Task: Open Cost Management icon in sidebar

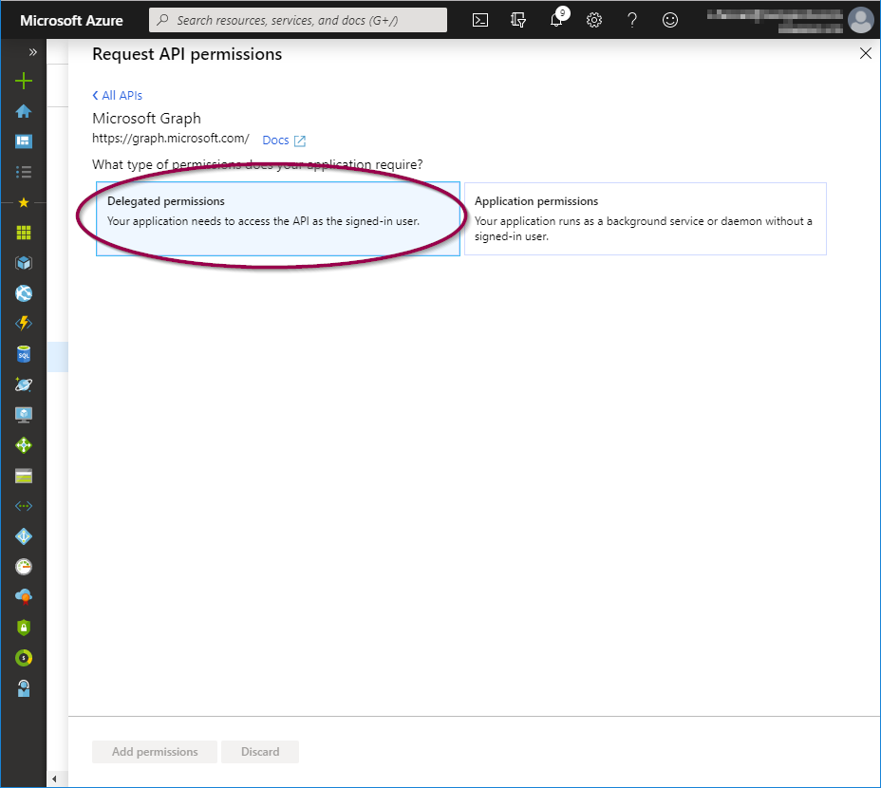Action: click(x=24, y=658)
